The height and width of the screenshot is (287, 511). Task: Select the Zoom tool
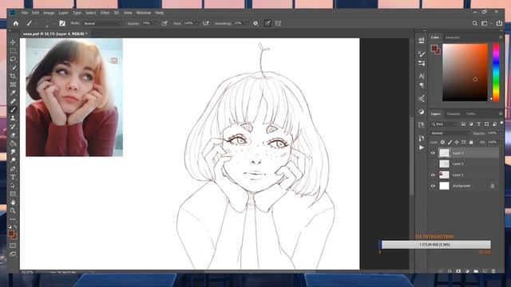(13, 210)
